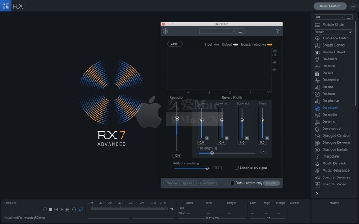Open the De-reverb preset hamburger menu

[241, 31]
